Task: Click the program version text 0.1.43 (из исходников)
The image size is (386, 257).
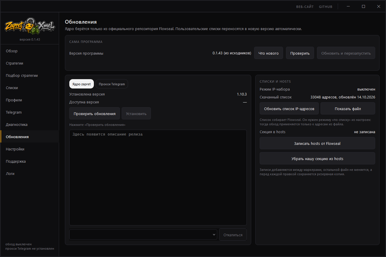Action: [x=232, y=53]
